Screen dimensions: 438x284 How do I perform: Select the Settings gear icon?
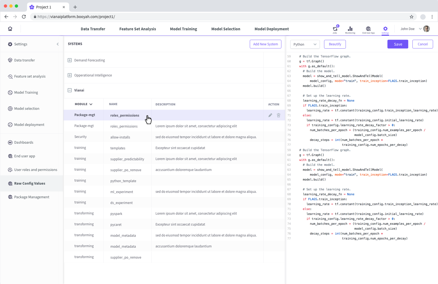click(x=385, y=29)
